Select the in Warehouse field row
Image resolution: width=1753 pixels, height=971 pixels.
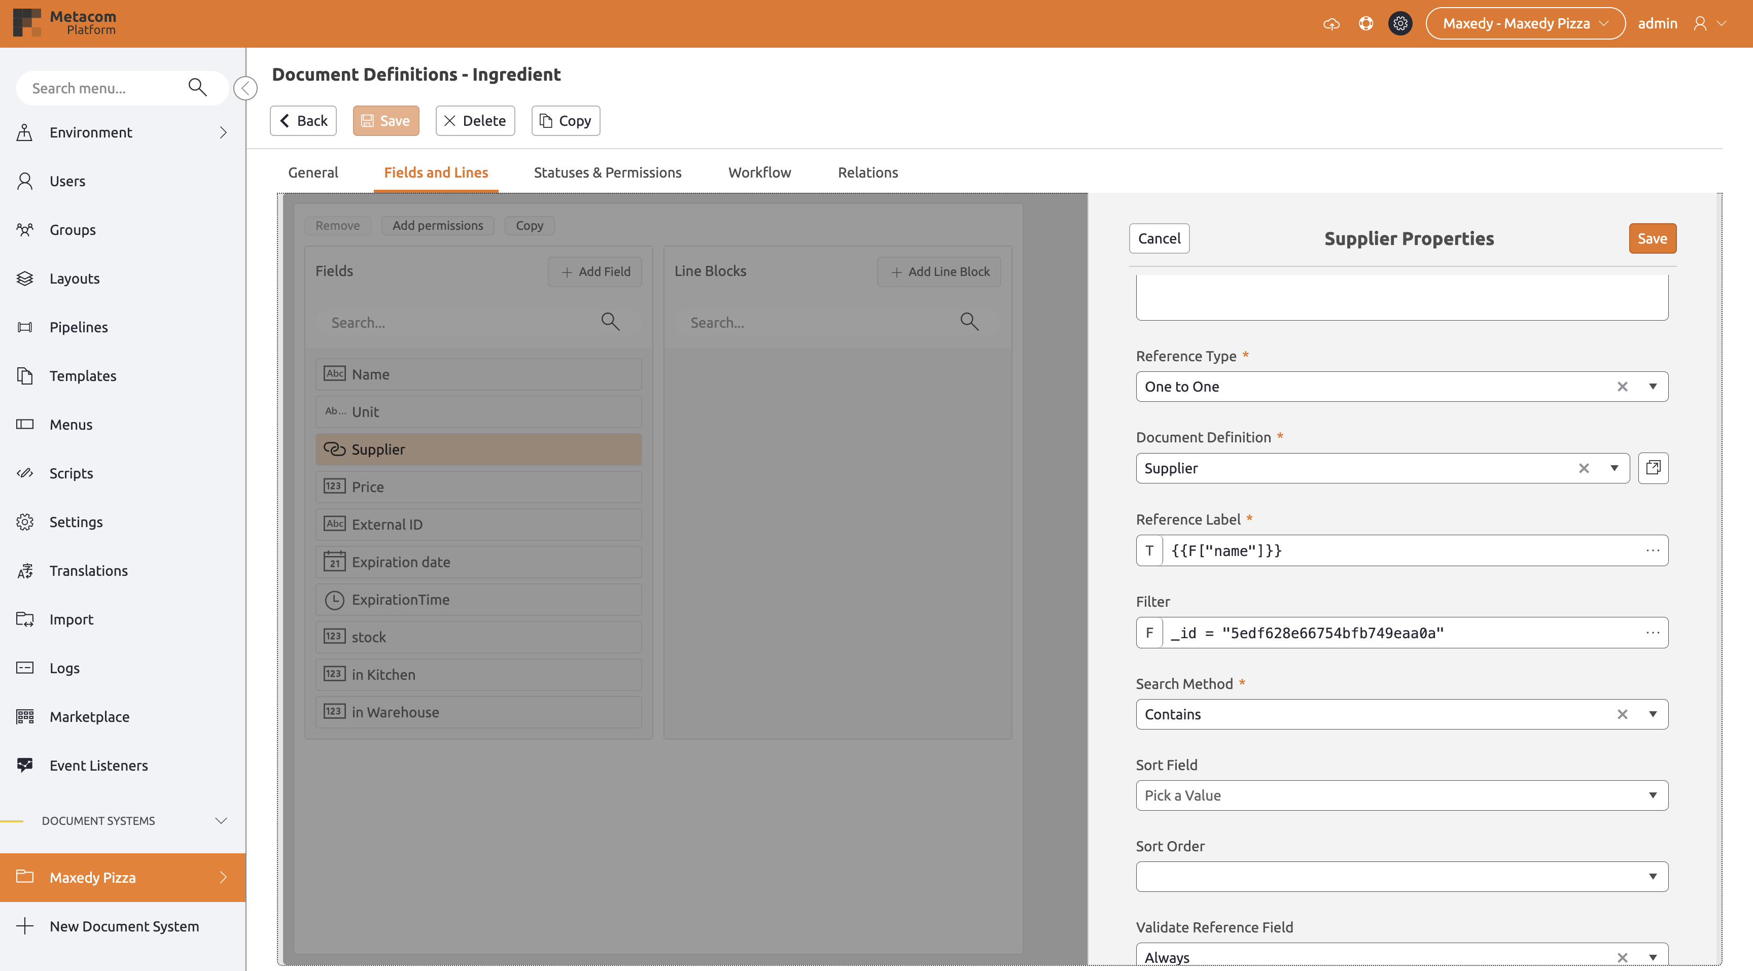(478, 712)
